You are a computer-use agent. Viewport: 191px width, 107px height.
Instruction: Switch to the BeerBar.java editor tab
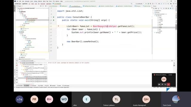click(64, 6)
